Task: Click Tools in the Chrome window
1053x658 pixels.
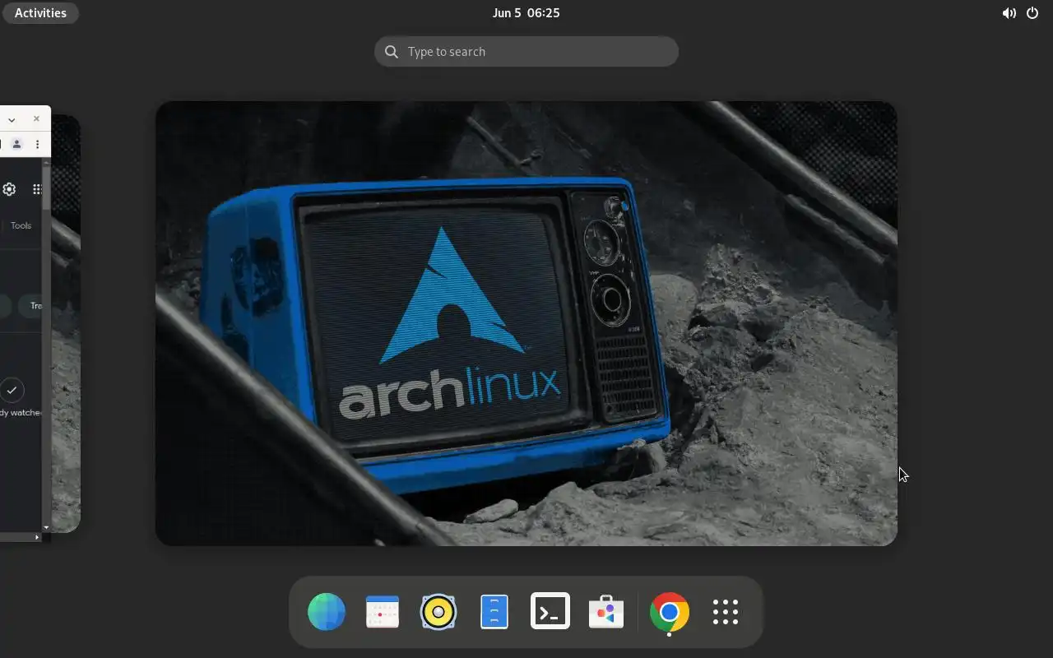Action: 21,225
